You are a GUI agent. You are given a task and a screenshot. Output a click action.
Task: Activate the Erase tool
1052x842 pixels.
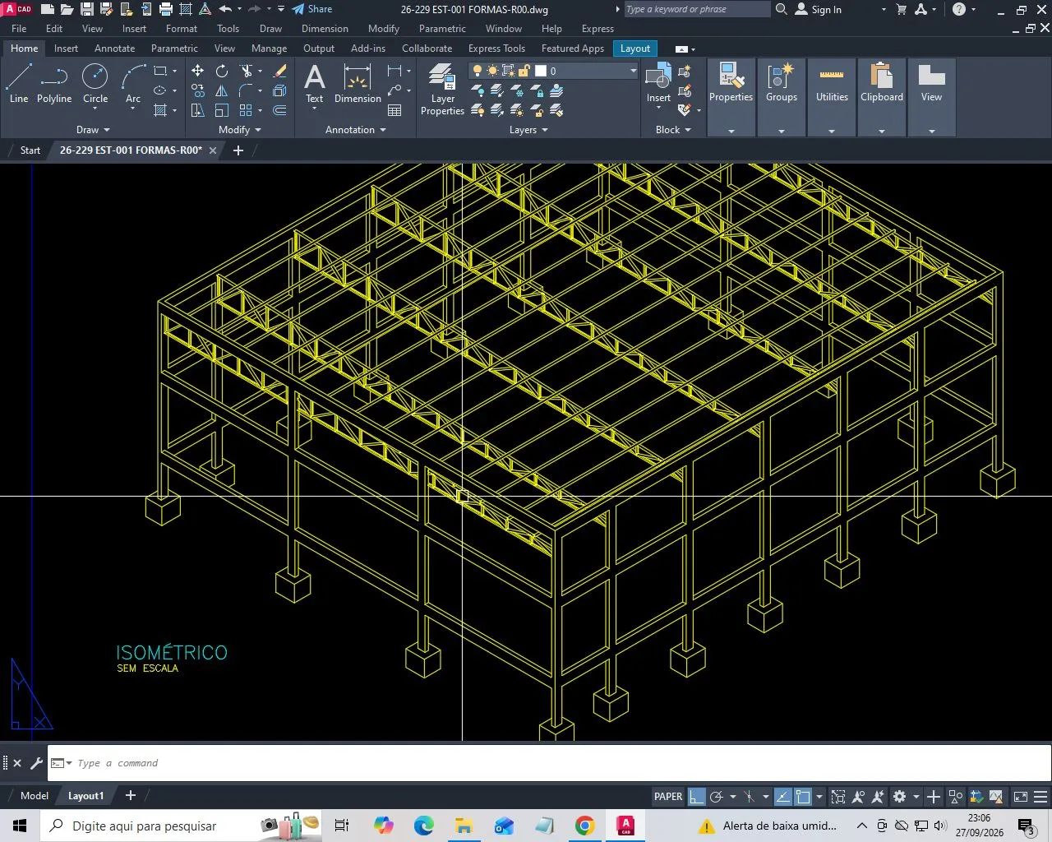coord(279,72)
